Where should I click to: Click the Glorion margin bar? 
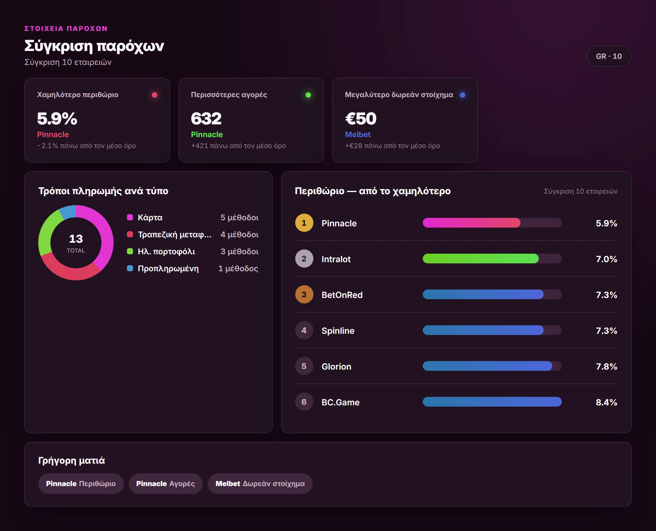(492, 366)
